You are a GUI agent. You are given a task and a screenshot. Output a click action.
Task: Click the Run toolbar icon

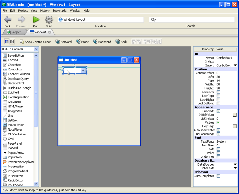36,20
